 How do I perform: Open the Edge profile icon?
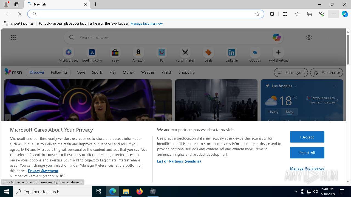tap(6, 4)
